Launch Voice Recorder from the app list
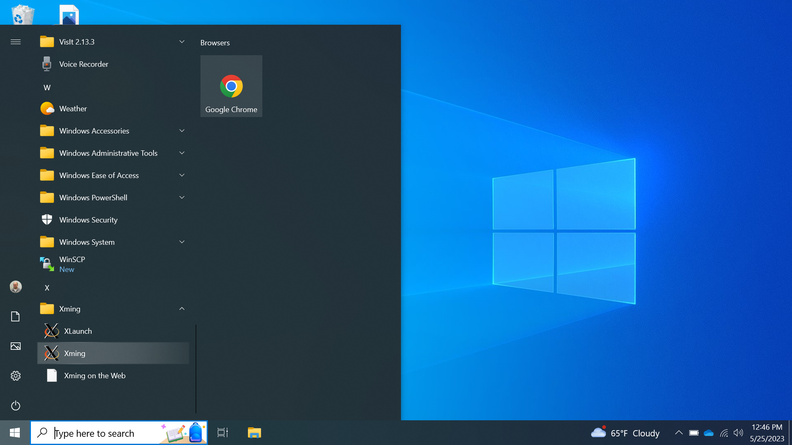 [84, 64]
